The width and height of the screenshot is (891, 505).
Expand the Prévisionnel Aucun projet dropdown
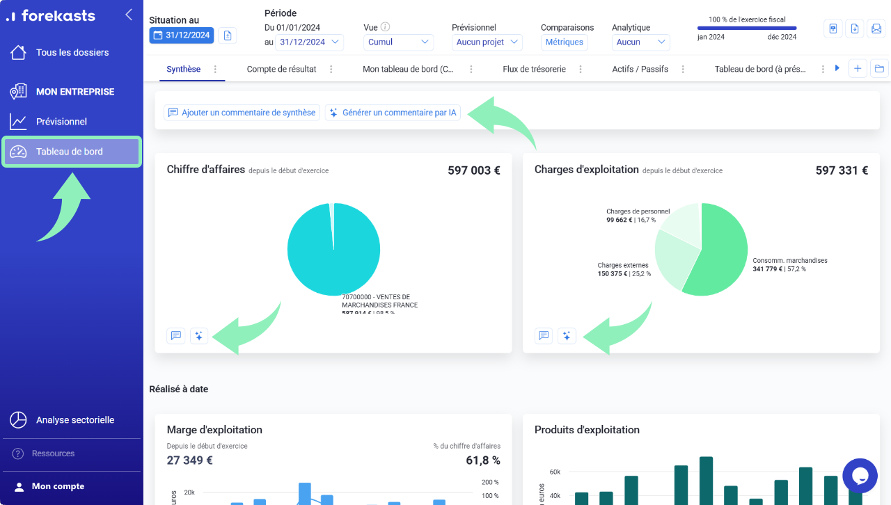point(487,42)
